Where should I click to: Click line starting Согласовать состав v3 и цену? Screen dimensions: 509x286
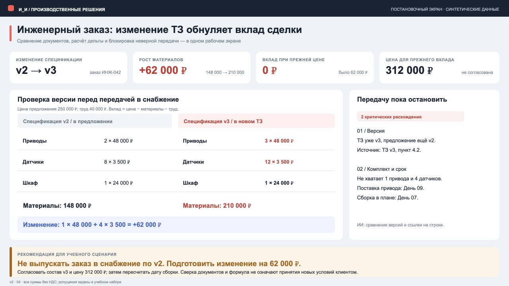[188, 272]
